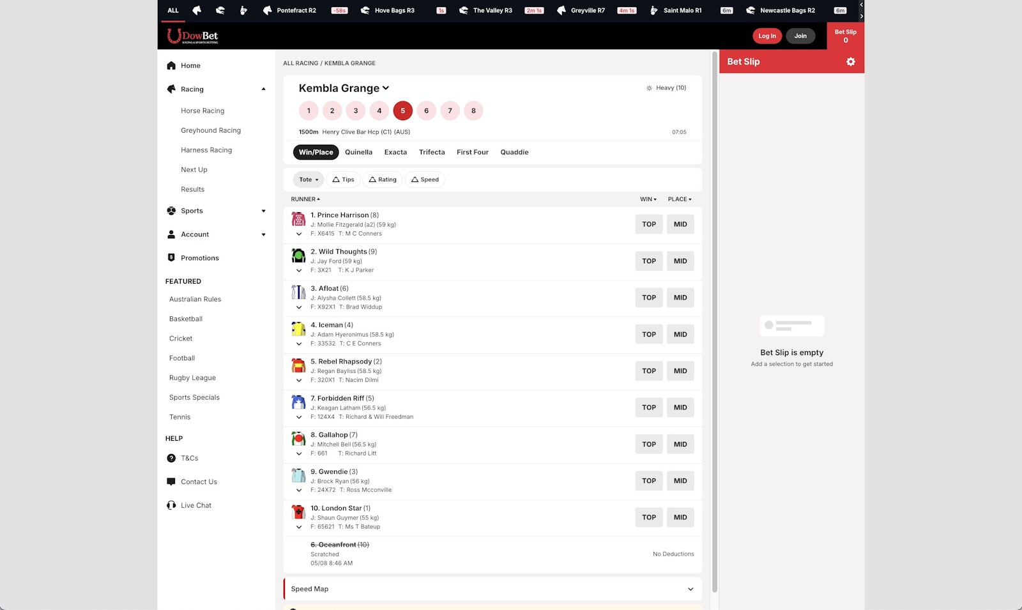Open the Horse Racing icon in sidebar
The height and width of the screenshot is (610, 1022).
[202, 111]
